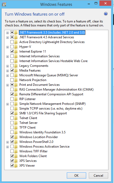Click the OK button
This screenshot has height=183, width=114.
click(x=76, y=176)
